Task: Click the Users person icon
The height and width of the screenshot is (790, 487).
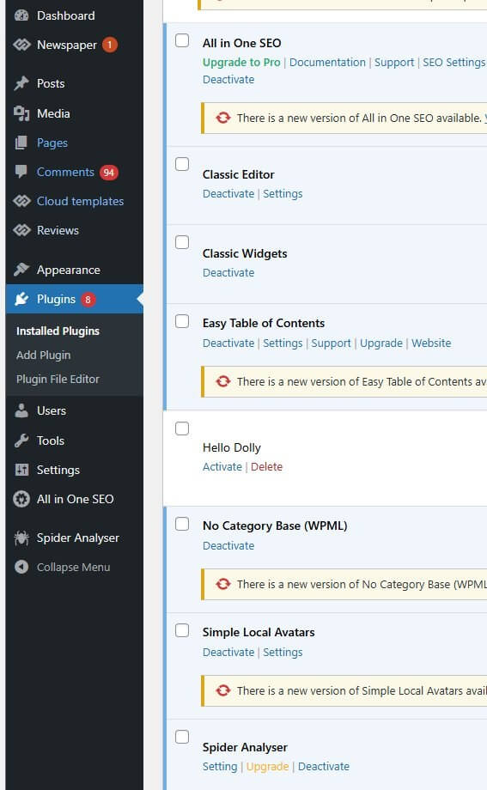Action: click(x=21, y=410)
